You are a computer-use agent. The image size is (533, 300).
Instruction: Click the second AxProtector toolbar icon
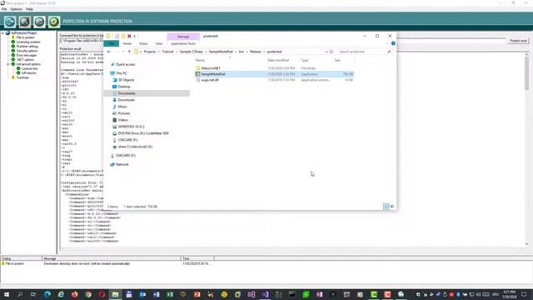tap(24, 22)
